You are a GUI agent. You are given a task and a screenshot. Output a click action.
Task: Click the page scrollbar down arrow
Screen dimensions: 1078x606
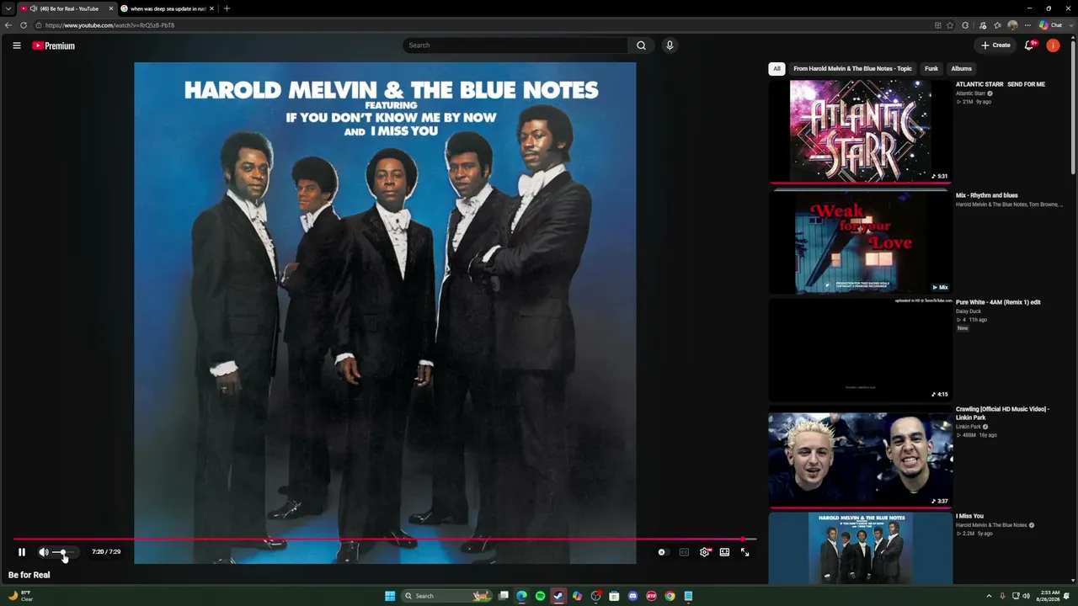coord(1073,580)
